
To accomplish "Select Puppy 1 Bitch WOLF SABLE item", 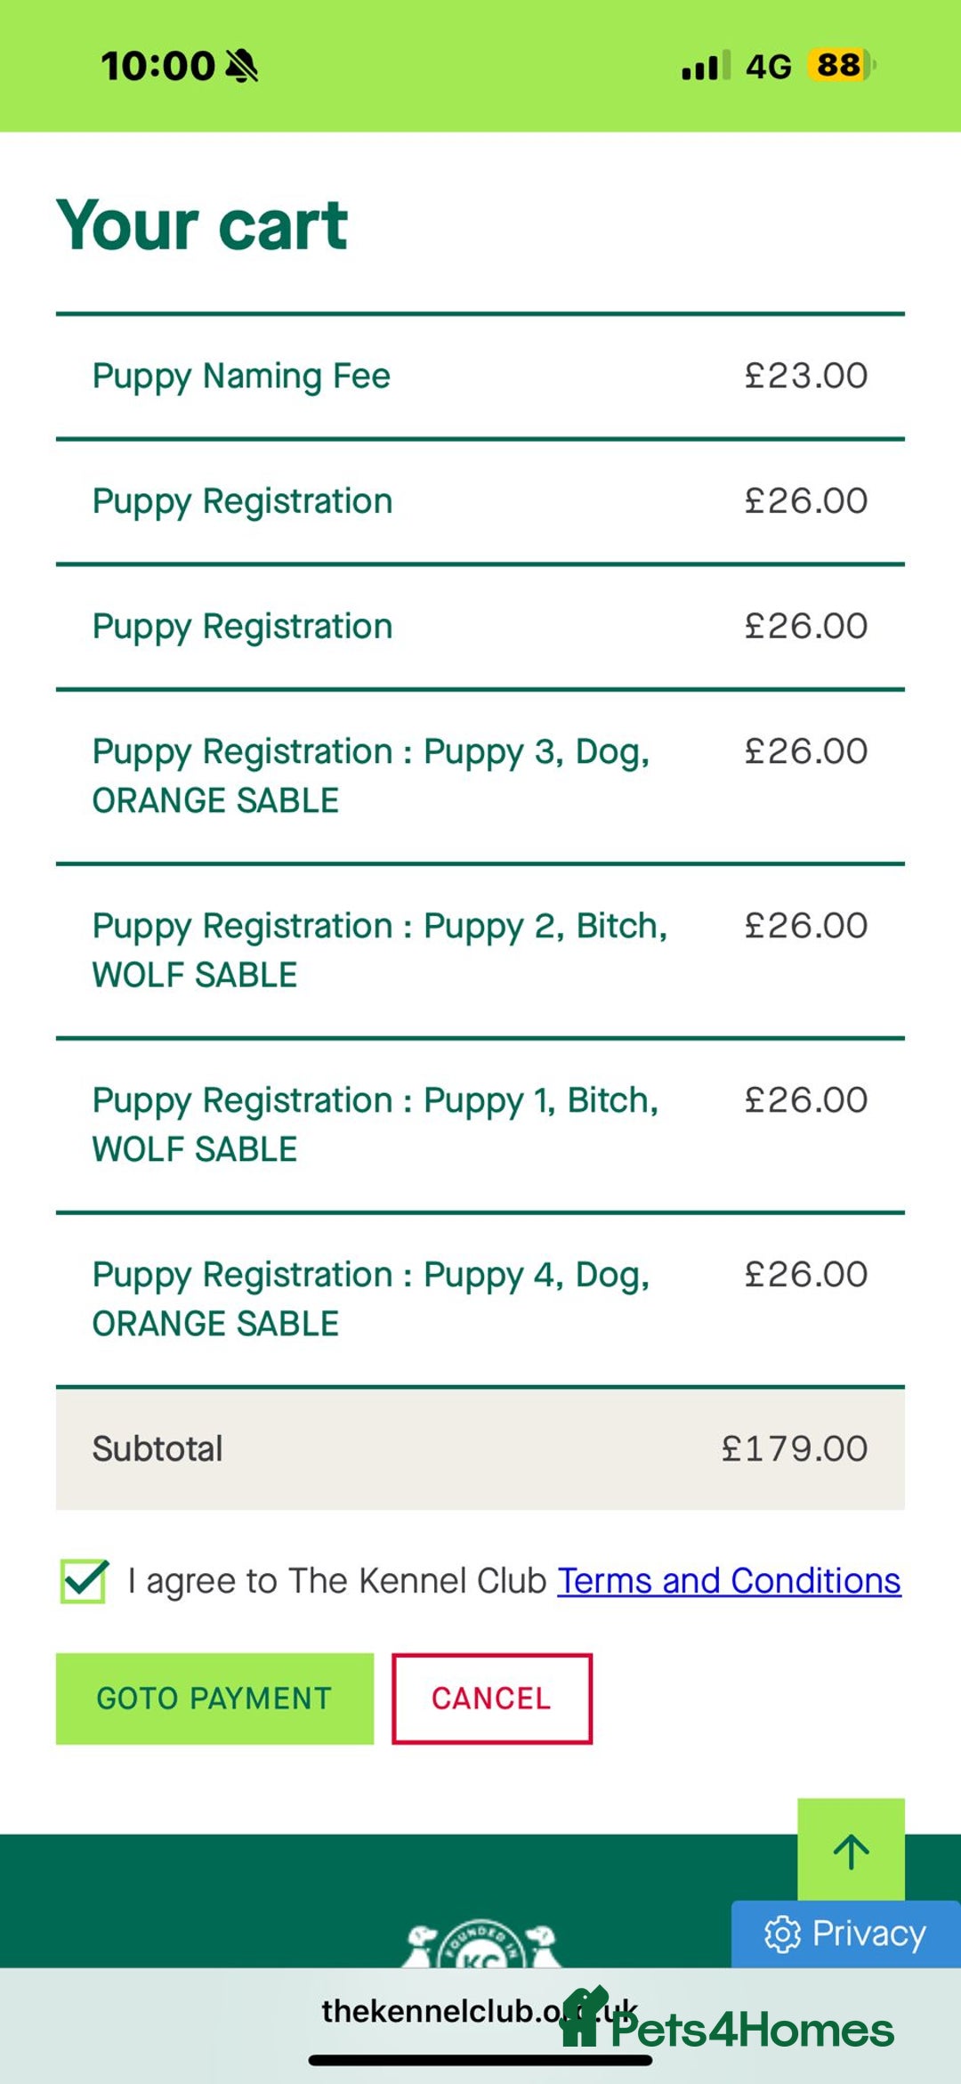I will [480, 1124].
